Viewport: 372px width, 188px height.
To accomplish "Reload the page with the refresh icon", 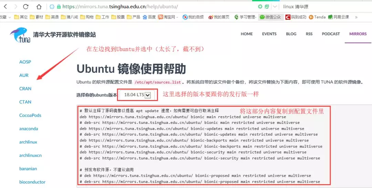I will point(25,7).
